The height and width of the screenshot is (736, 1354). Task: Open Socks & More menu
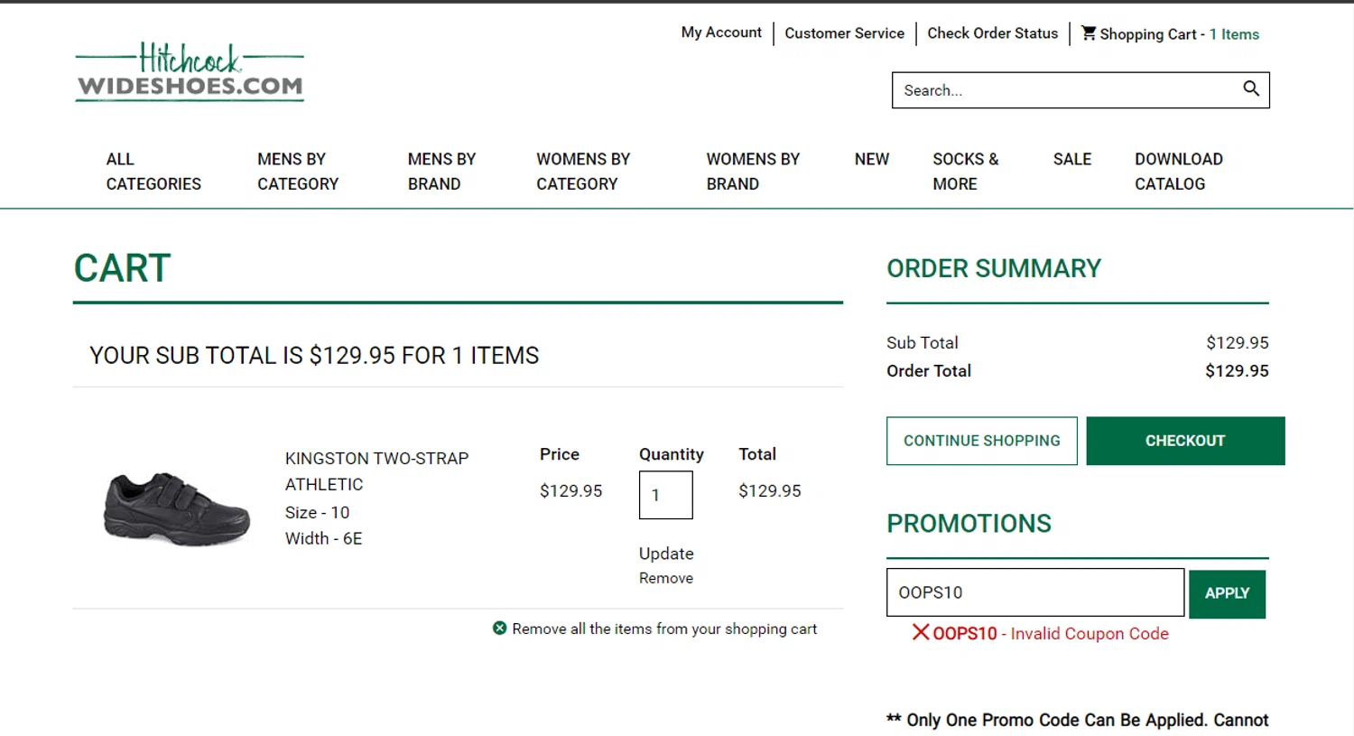click(x=965, y=172)
